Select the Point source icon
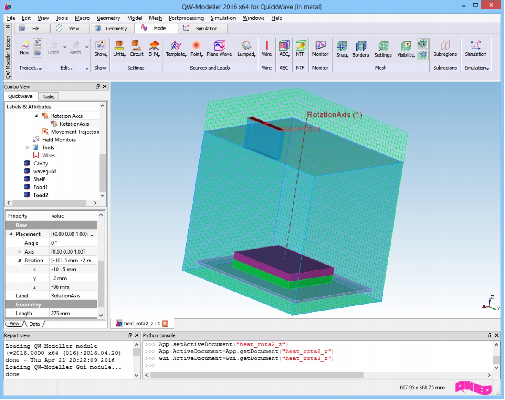Screen dimensions: 505x400 pos(196,49)
